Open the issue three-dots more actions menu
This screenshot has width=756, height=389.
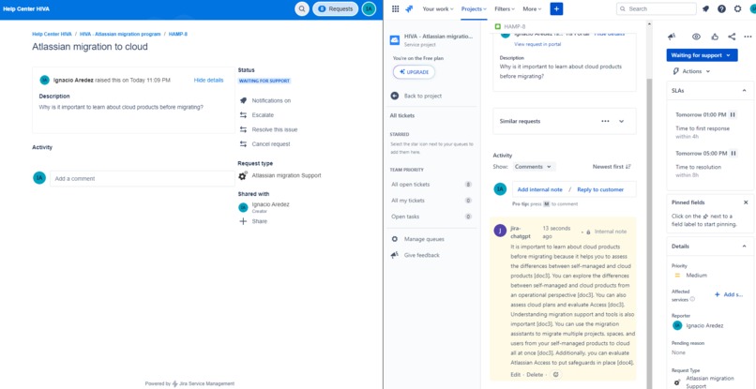(748, 37)
